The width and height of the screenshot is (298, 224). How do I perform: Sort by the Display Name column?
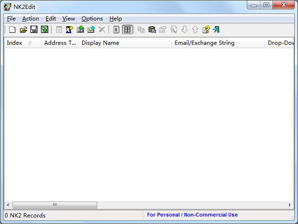click(125, 43)
